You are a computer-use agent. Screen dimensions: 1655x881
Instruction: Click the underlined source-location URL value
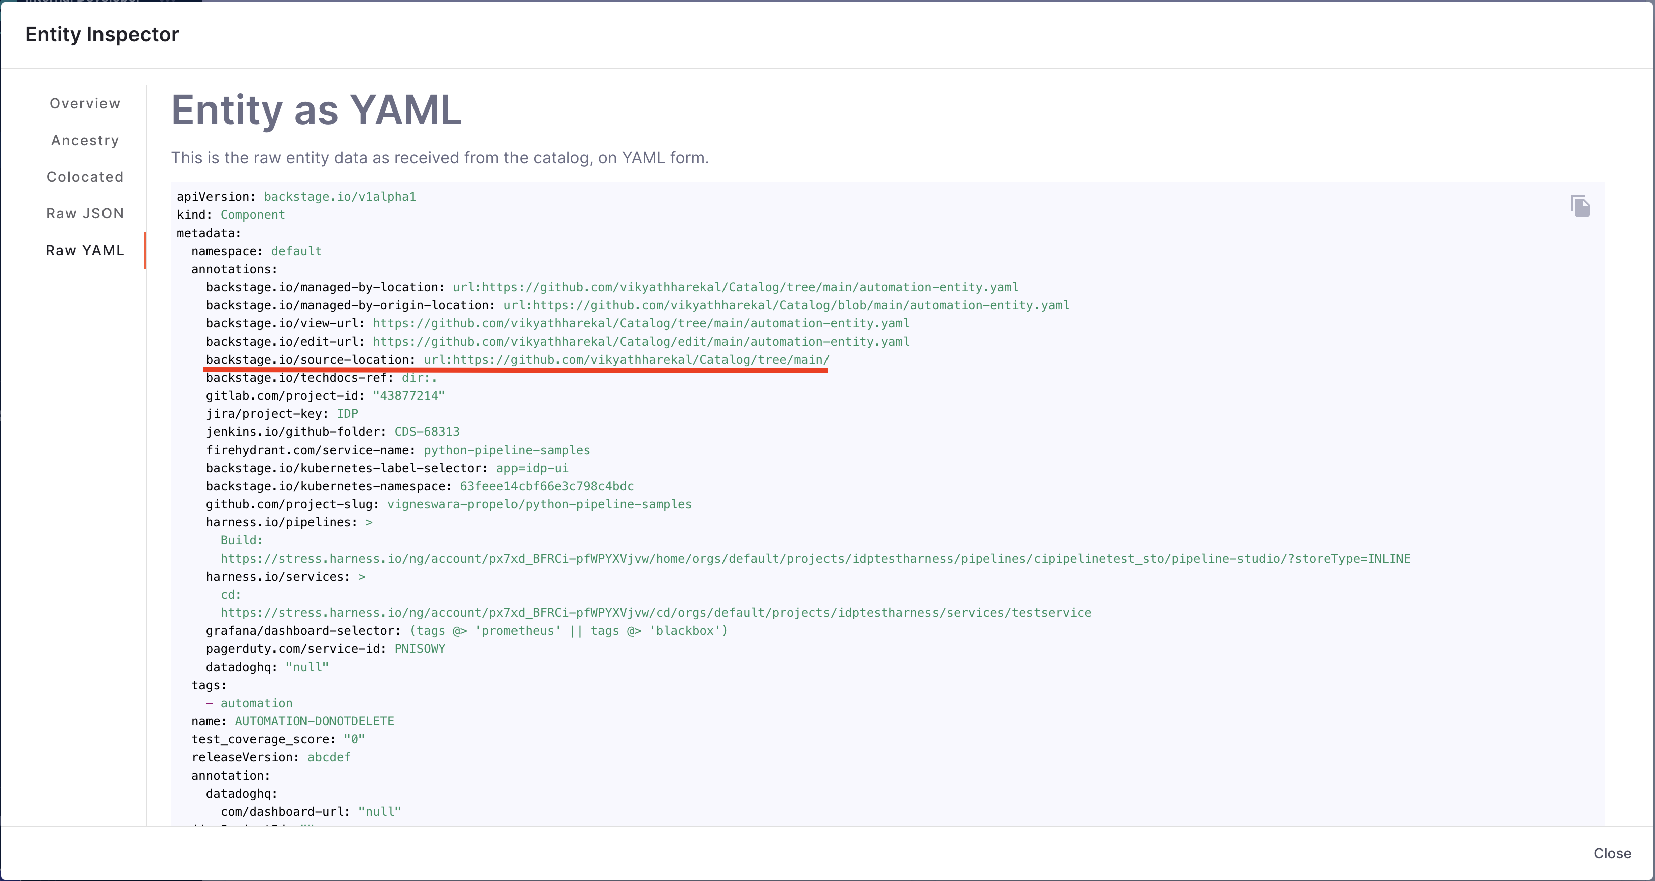(x=626, y=360)
